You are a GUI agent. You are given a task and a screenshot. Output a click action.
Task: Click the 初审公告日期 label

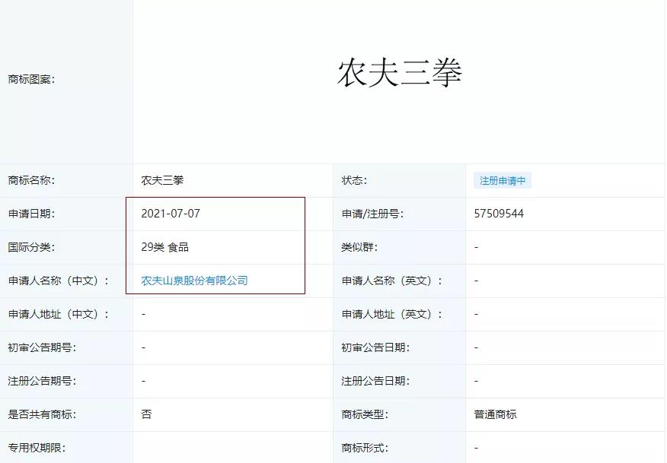375,348
